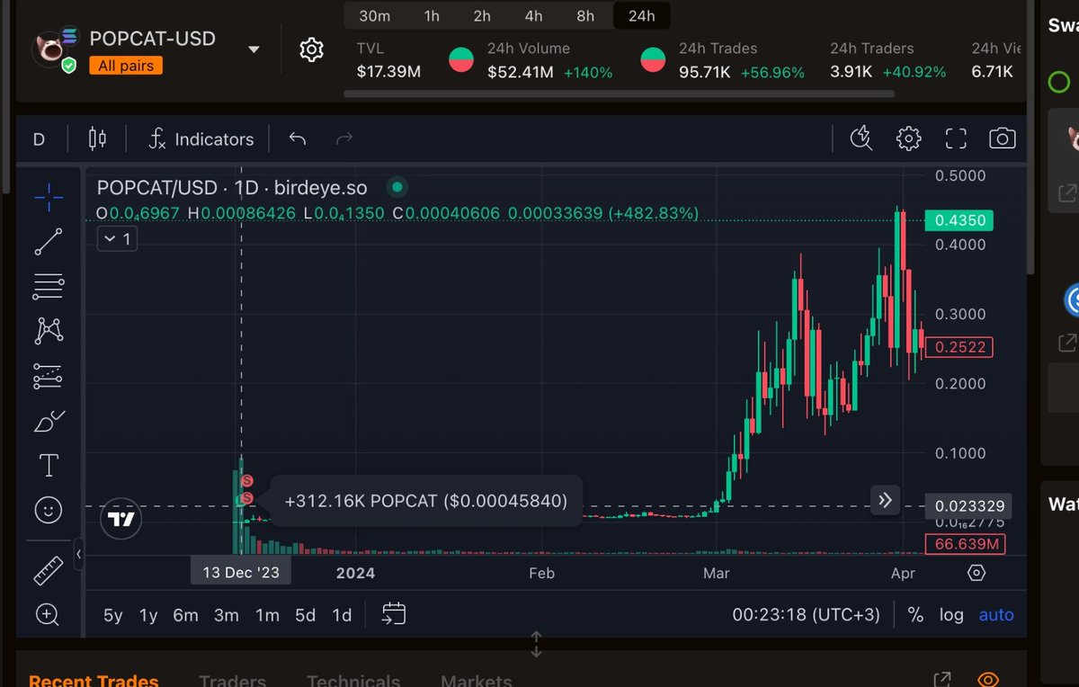Set chart range to 6m
The height and width of the screenshot is (687, 1079).
pyautogui.click(x=185, y=615)
